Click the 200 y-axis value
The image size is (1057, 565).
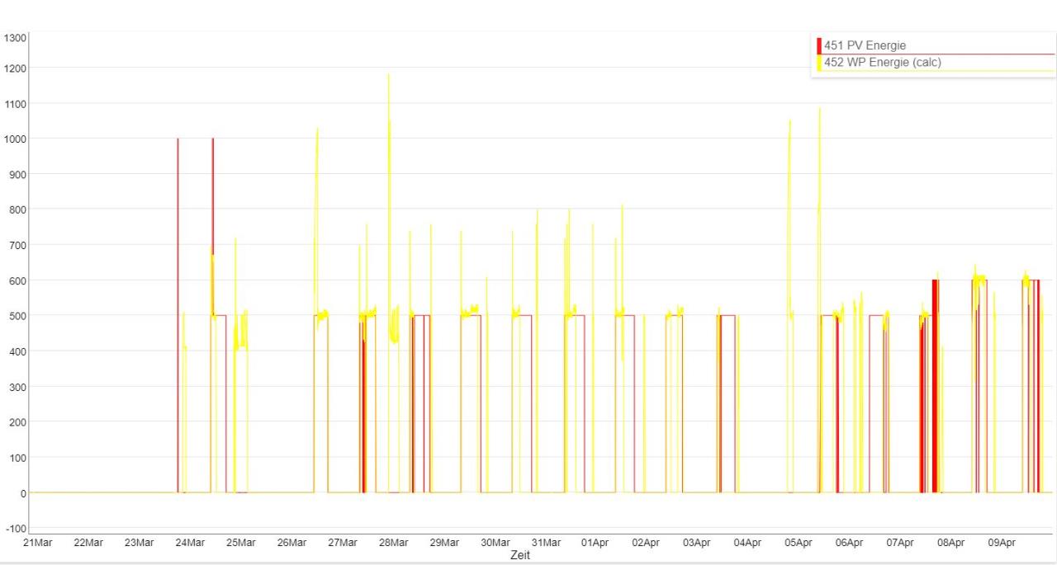click(x=18, y=422)
